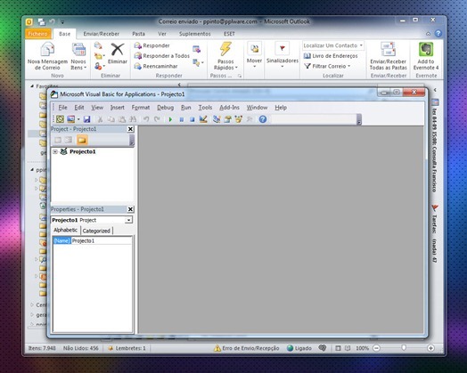
Task: Click Nova Mensagem de Correio in Outlook
Action: (x=47, y=56)
